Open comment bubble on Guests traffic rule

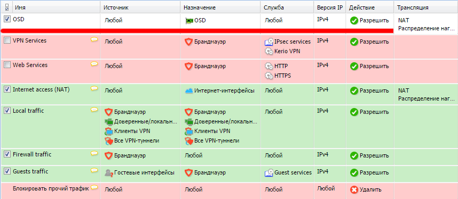(94, 170)
